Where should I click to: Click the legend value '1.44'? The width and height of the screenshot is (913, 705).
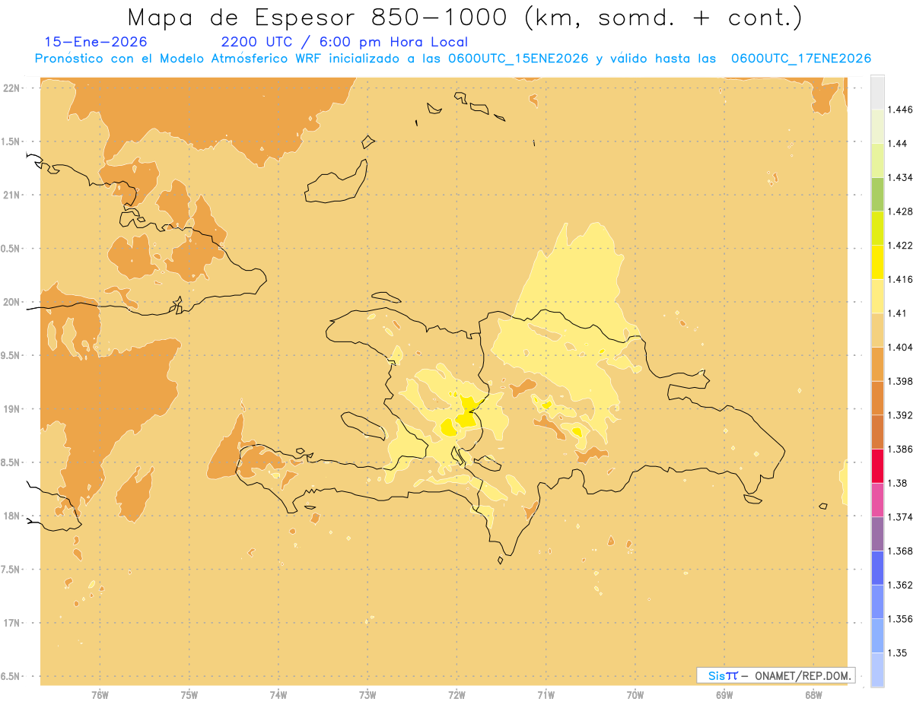coord(898,143)
